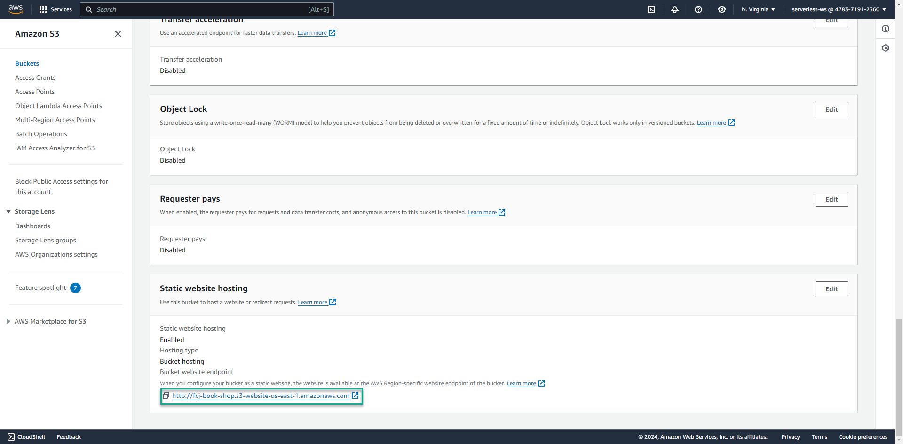
Task: Click external icon next to Object Lock Learn more
Action: click(731, 123)
